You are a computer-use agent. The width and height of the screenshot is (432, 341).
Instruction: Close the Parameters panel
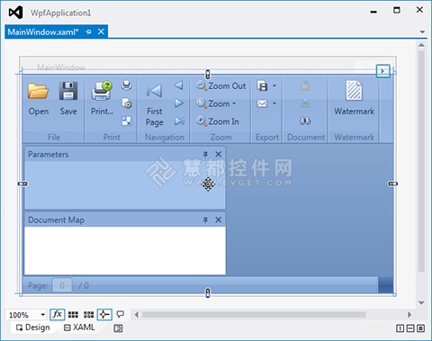[x=219, y=154]
